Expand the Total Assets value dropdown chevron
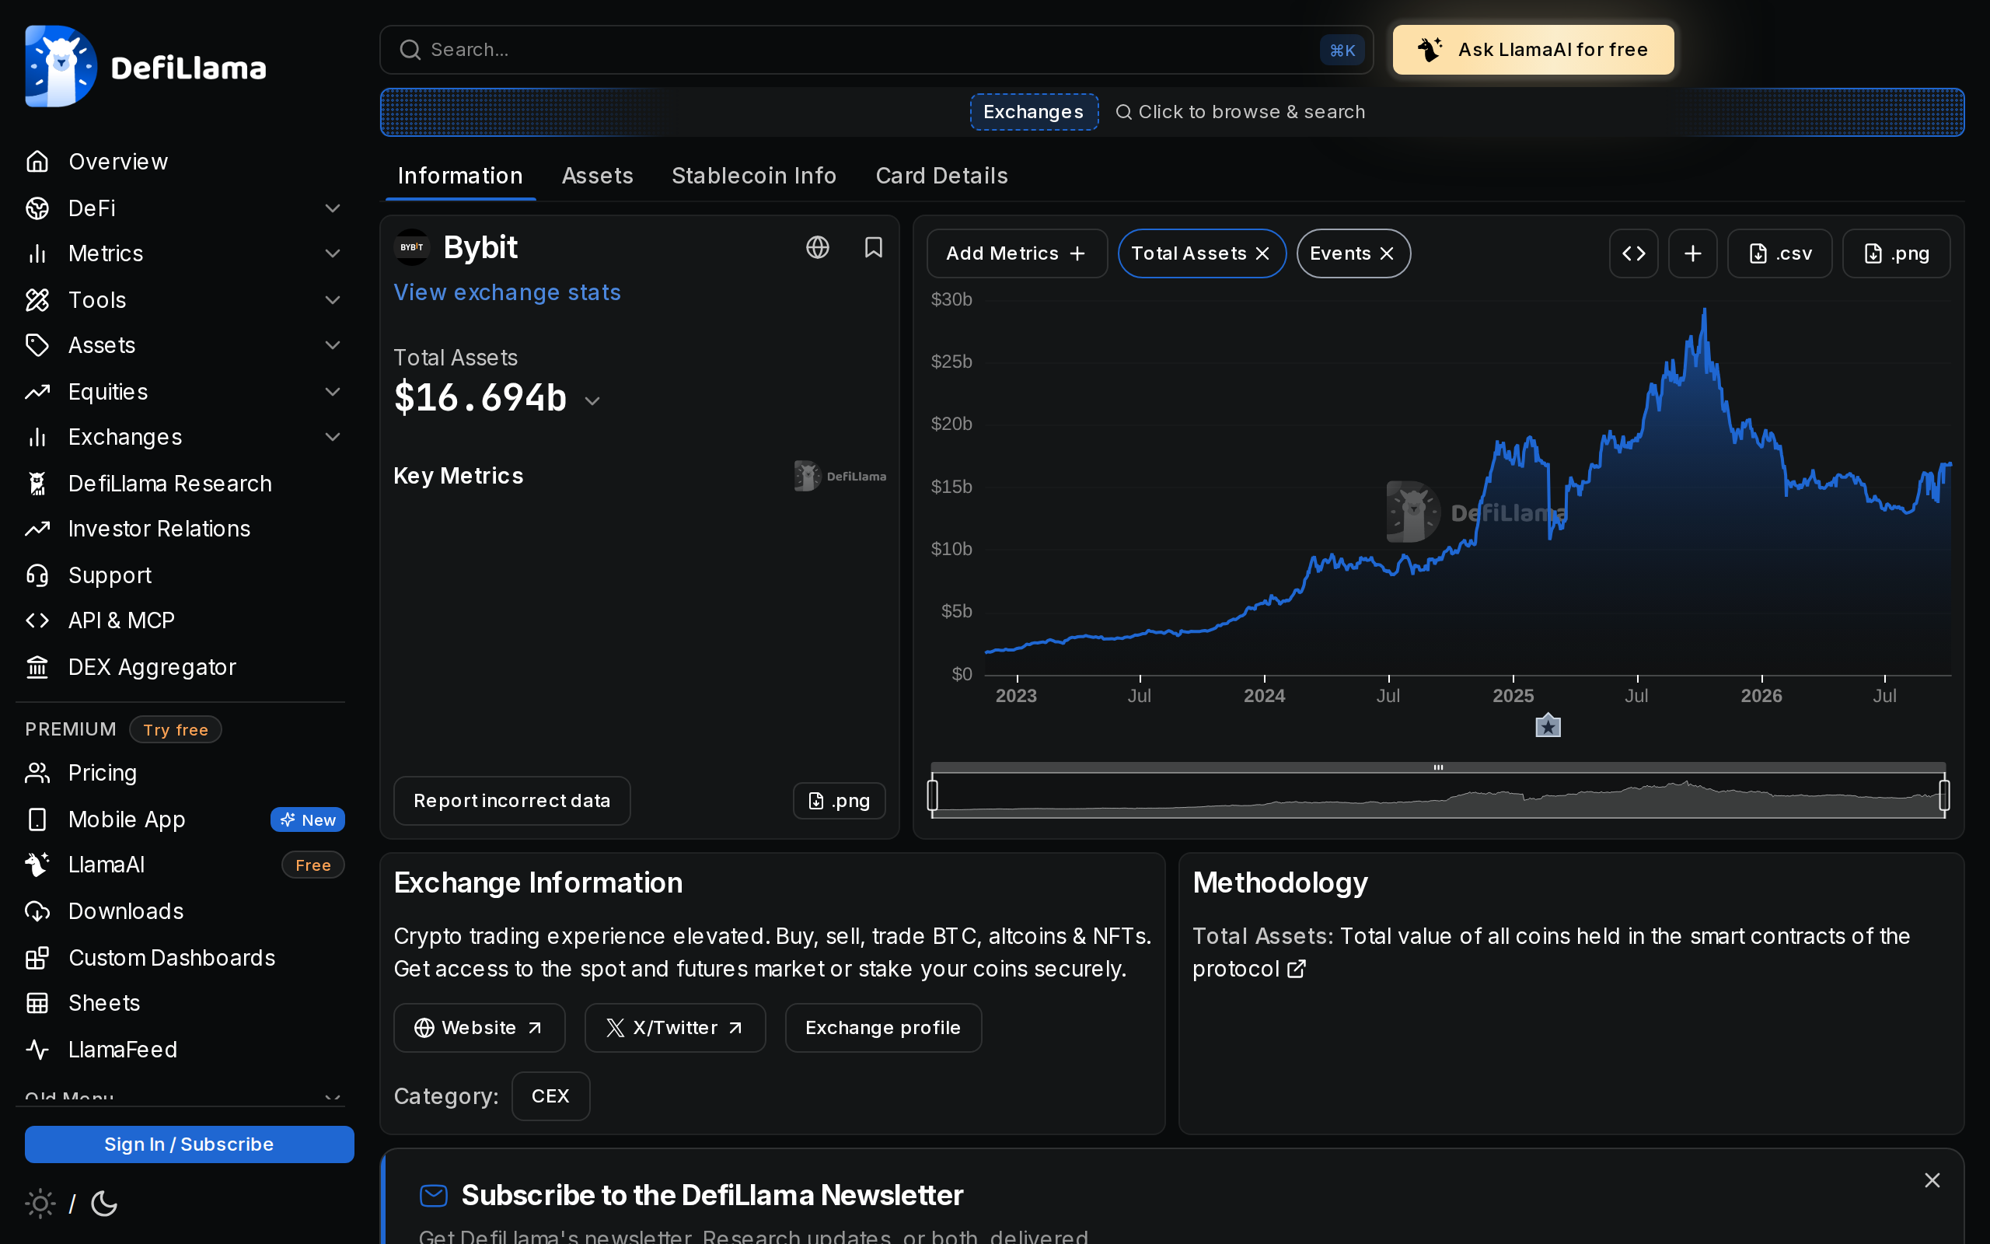This screenshot has width=1990, height=1244. [x=592, y=401]
